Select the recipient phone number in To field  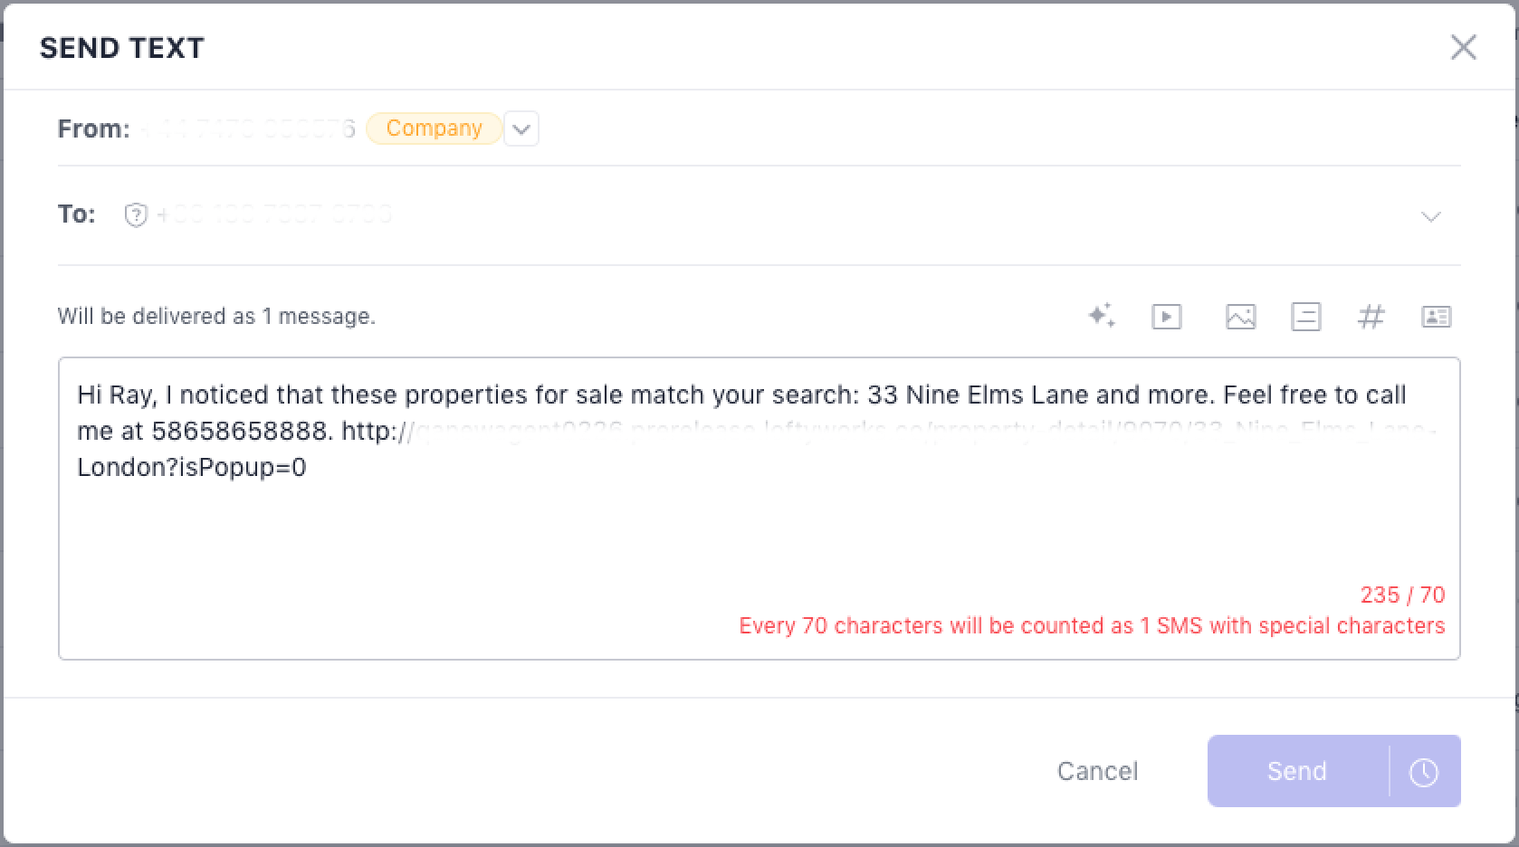(274, 215)
